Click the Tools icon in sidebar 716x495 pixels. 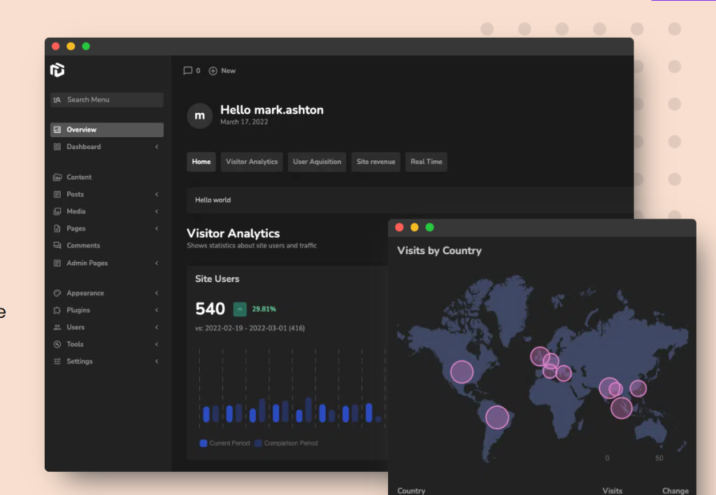click(57, 344)
